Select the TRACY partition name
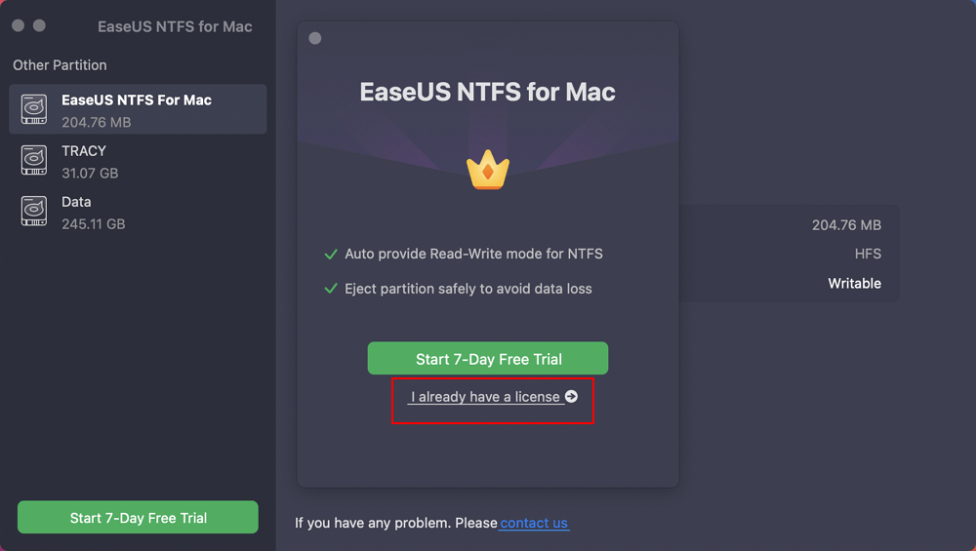 coord(84,151)
